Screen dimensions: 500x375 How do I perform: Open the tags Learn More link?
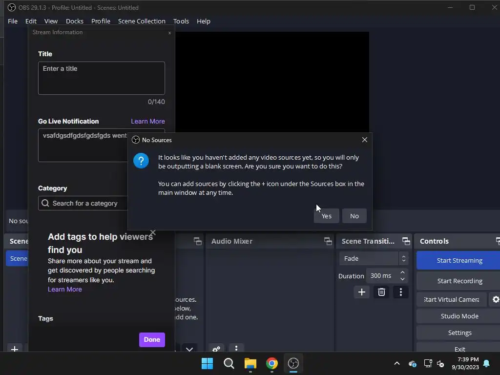[65, 289]
